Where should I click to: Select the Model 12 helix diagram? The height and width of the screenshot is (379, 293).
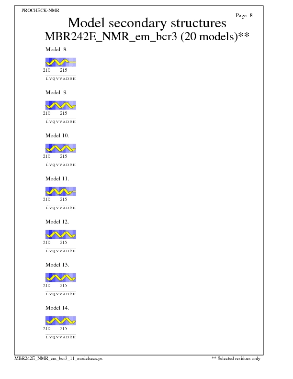pyautogui.click(x=61, y=234)
